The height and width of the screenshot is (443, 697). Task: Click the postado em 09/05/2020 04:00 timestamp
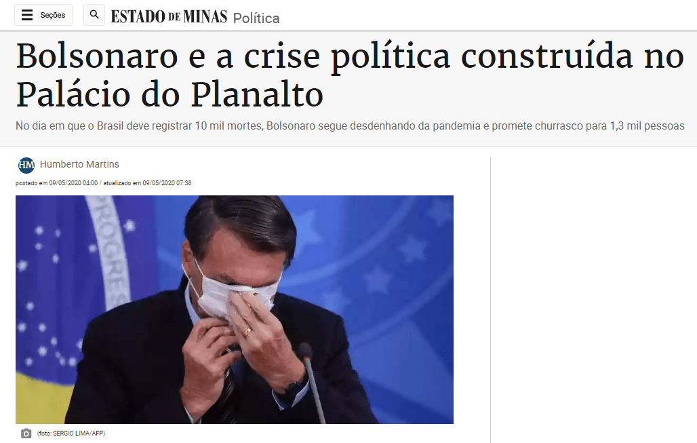coord(56,182)
